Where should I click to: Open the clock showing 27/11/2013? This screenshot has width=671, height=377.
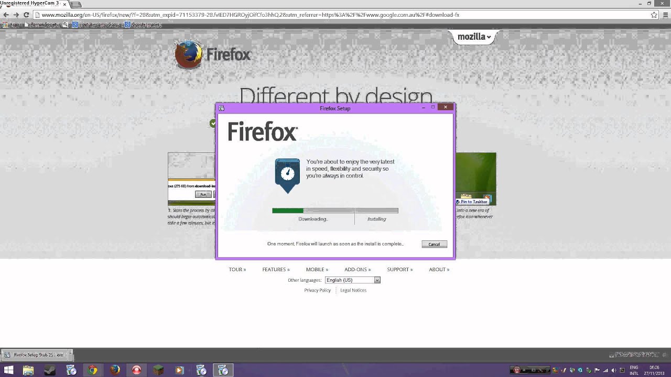(654, 370)
